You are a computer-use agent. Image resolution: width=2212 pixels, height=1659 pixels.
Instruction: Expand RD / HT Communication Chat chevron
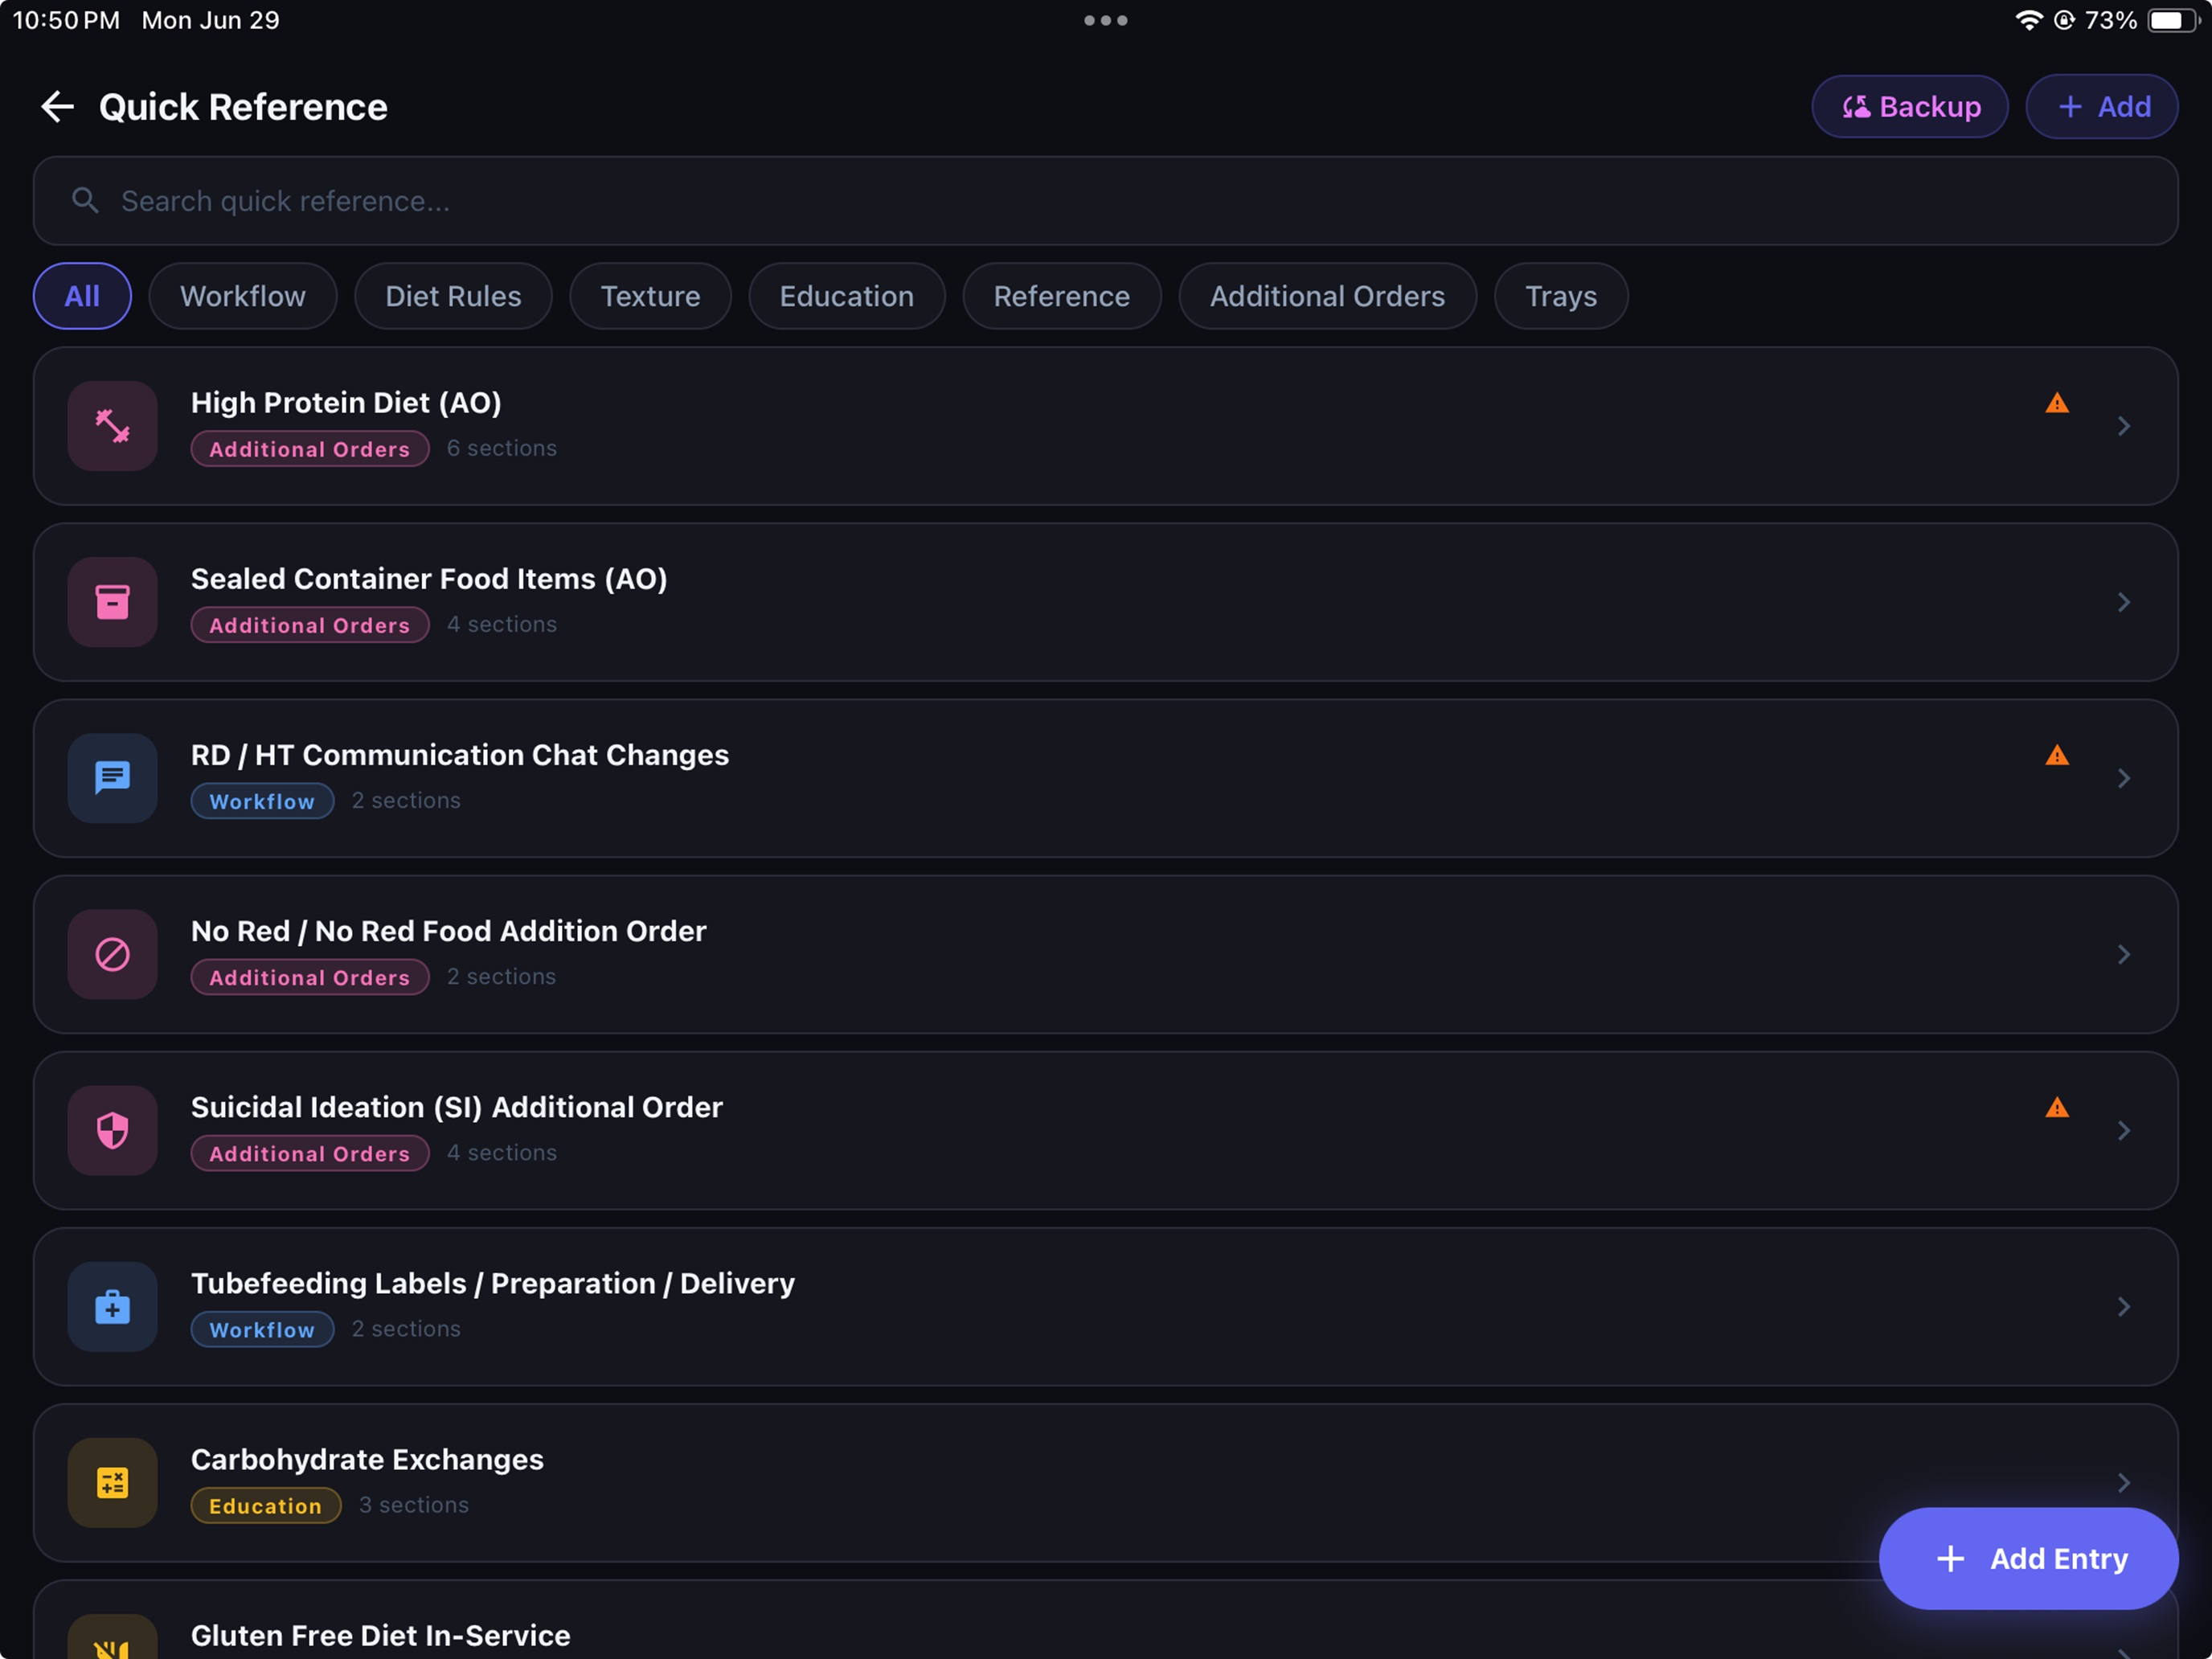point(2124,778)
